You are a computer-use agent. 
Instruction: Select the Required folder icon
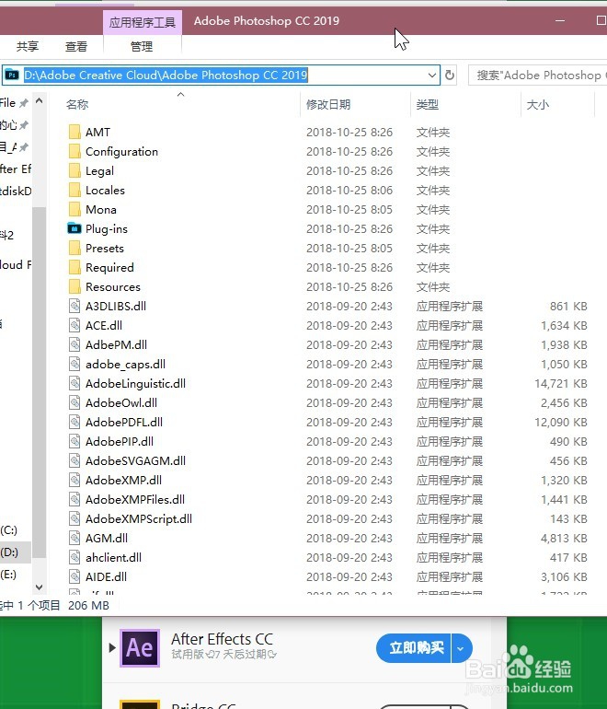pos(74,268)
